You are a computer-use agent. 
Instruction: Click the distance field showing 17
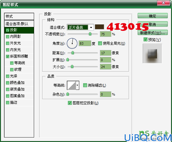coord(106,53)
